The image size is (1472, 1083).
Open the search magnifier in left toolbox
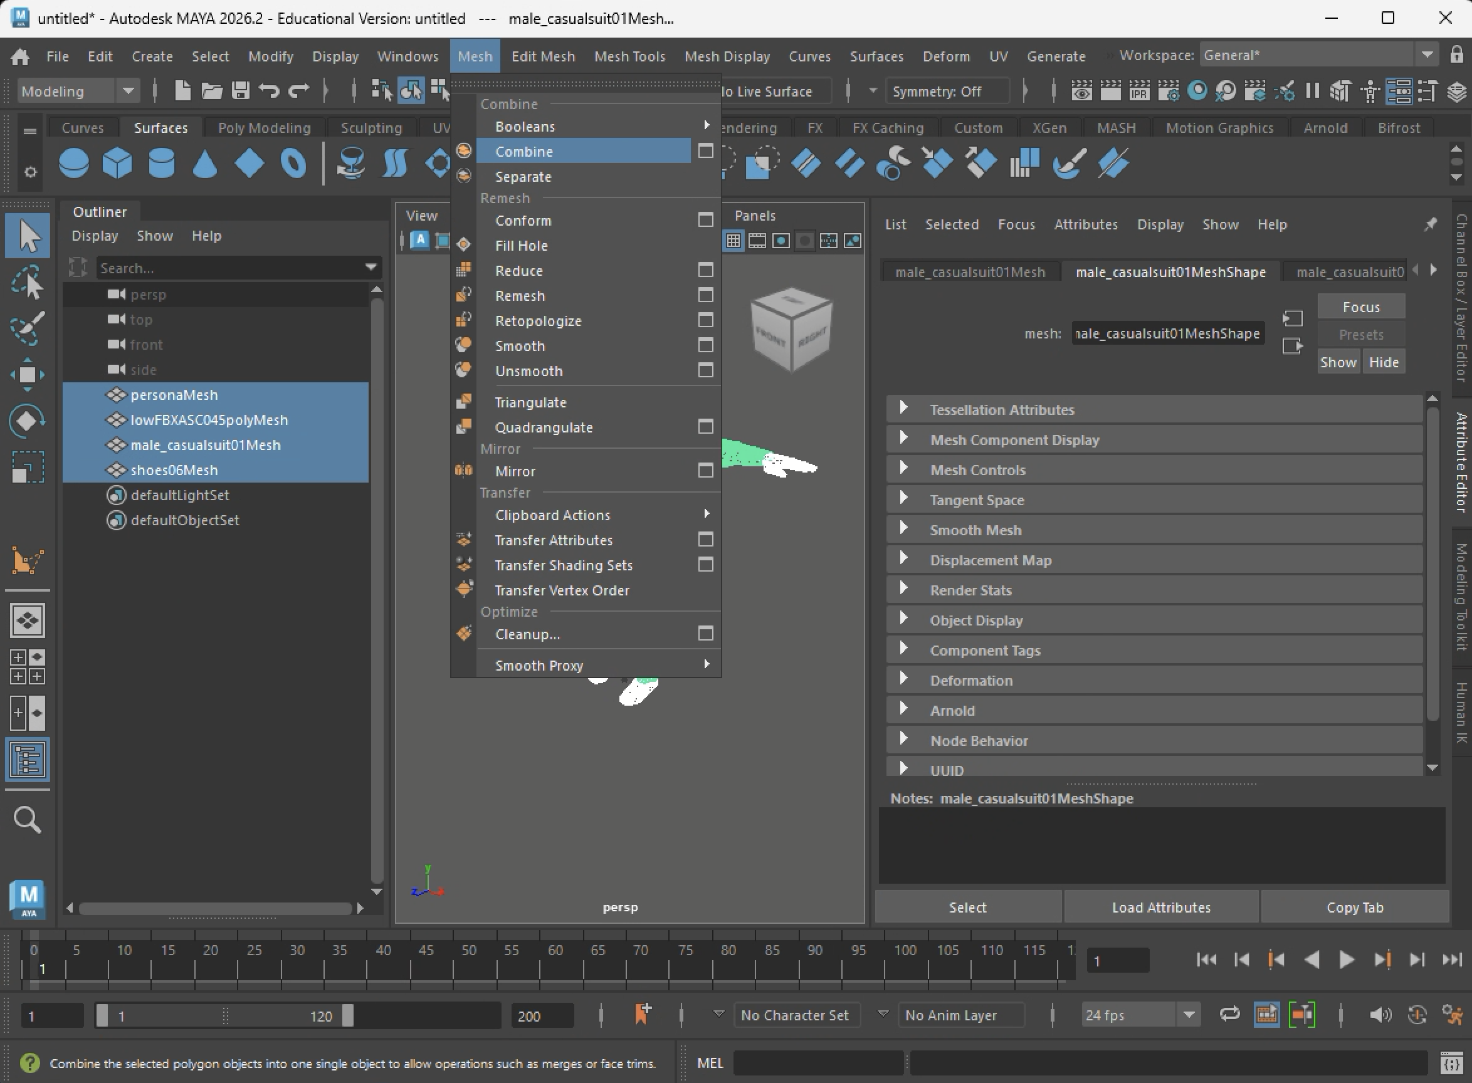(27, 820)
